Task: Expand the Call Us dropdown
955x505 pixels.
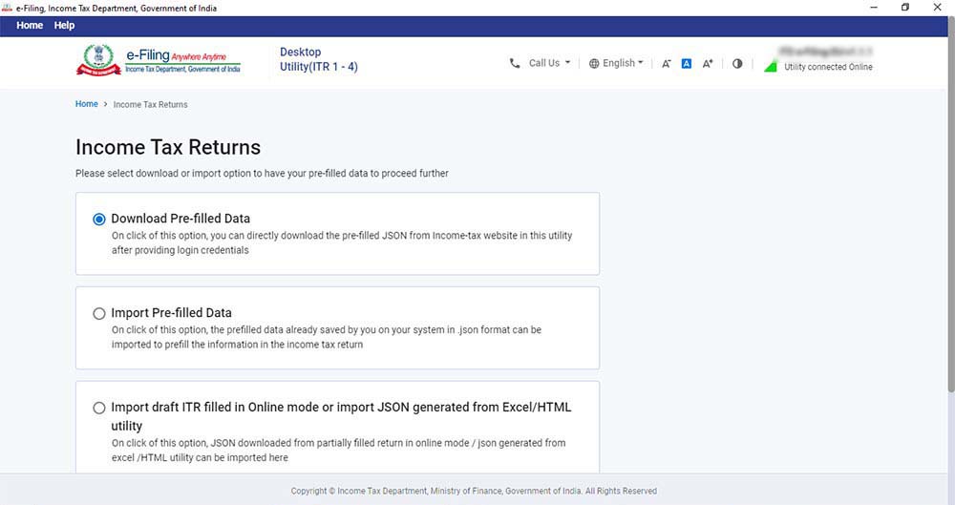Action: (x=549, y=63)
